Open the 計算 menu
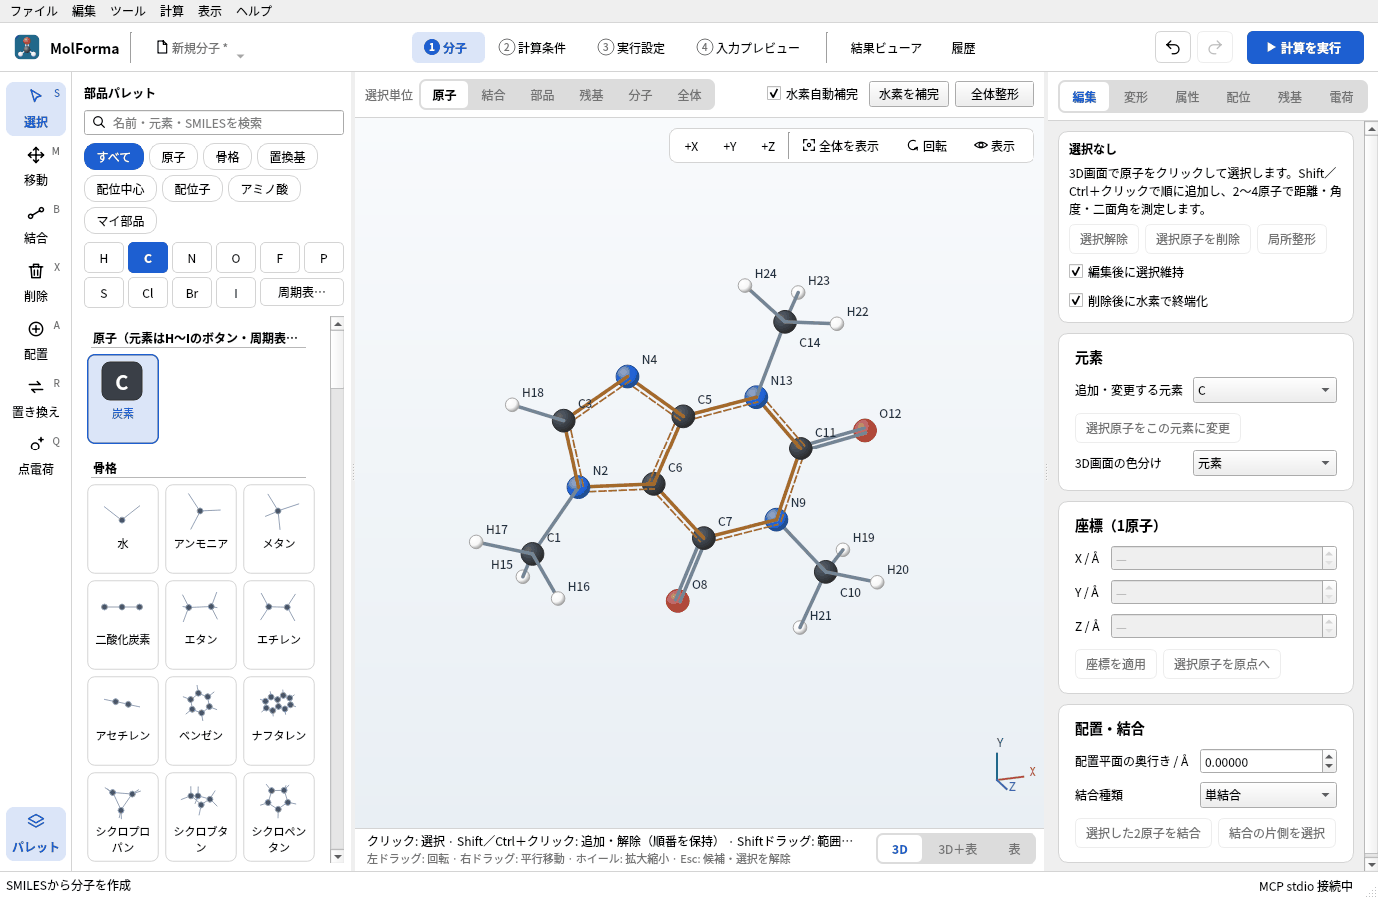The image size is (1378, 899). [172, 11]
